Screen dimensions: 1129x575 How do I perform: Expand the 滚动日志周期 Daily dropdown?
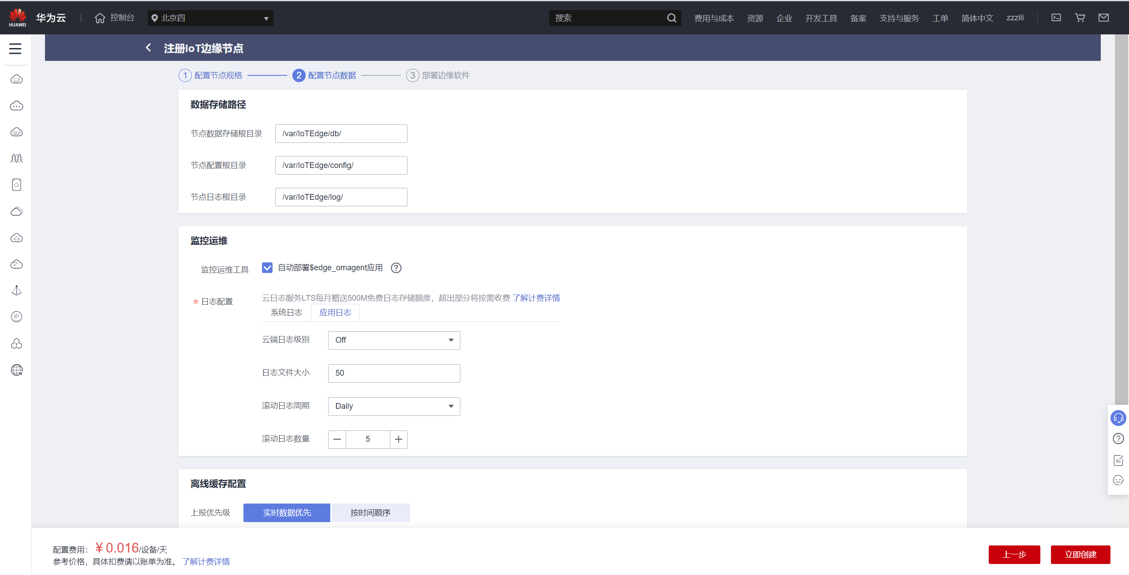394,406
